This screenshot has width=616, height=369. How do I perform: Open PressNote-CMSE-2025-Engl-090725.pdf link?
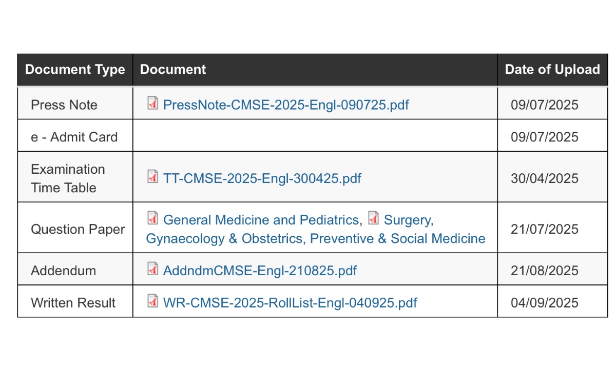pyautogui.click(x=286, y=105)
